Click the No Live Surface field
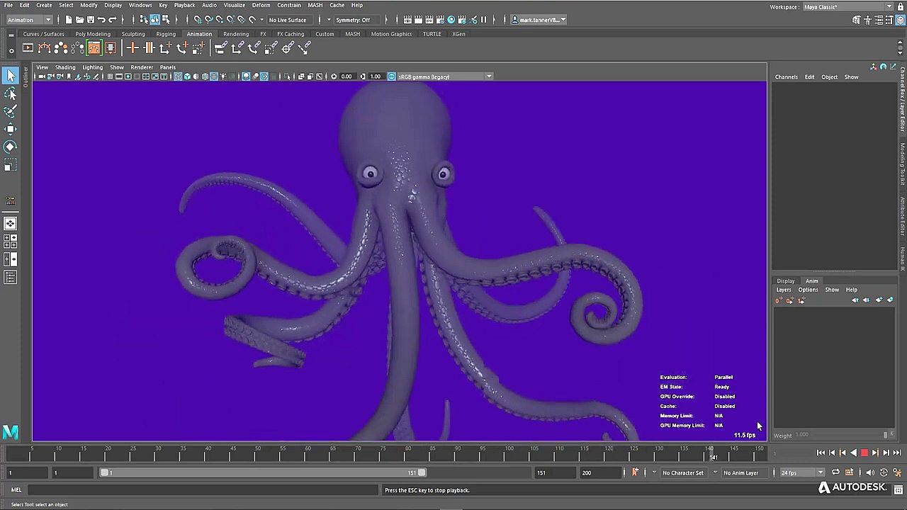 [288, 20]
